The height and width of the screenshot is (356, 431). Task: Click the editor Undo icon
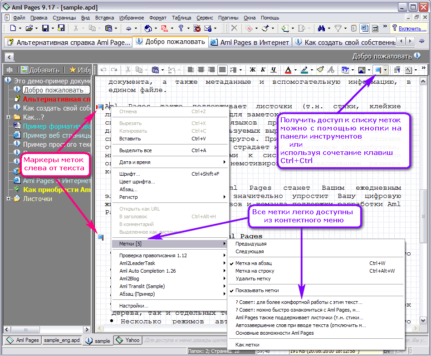coord(103,70)
